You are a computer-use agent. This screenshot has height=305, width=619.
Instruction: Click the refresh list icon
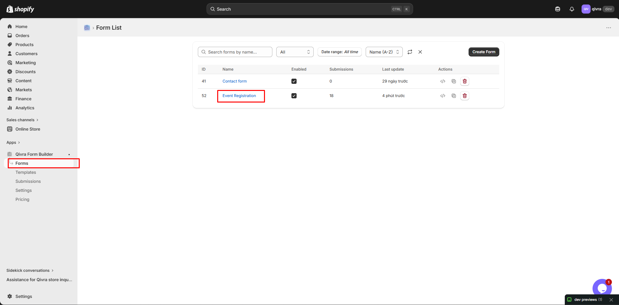(x=410, y=52)
